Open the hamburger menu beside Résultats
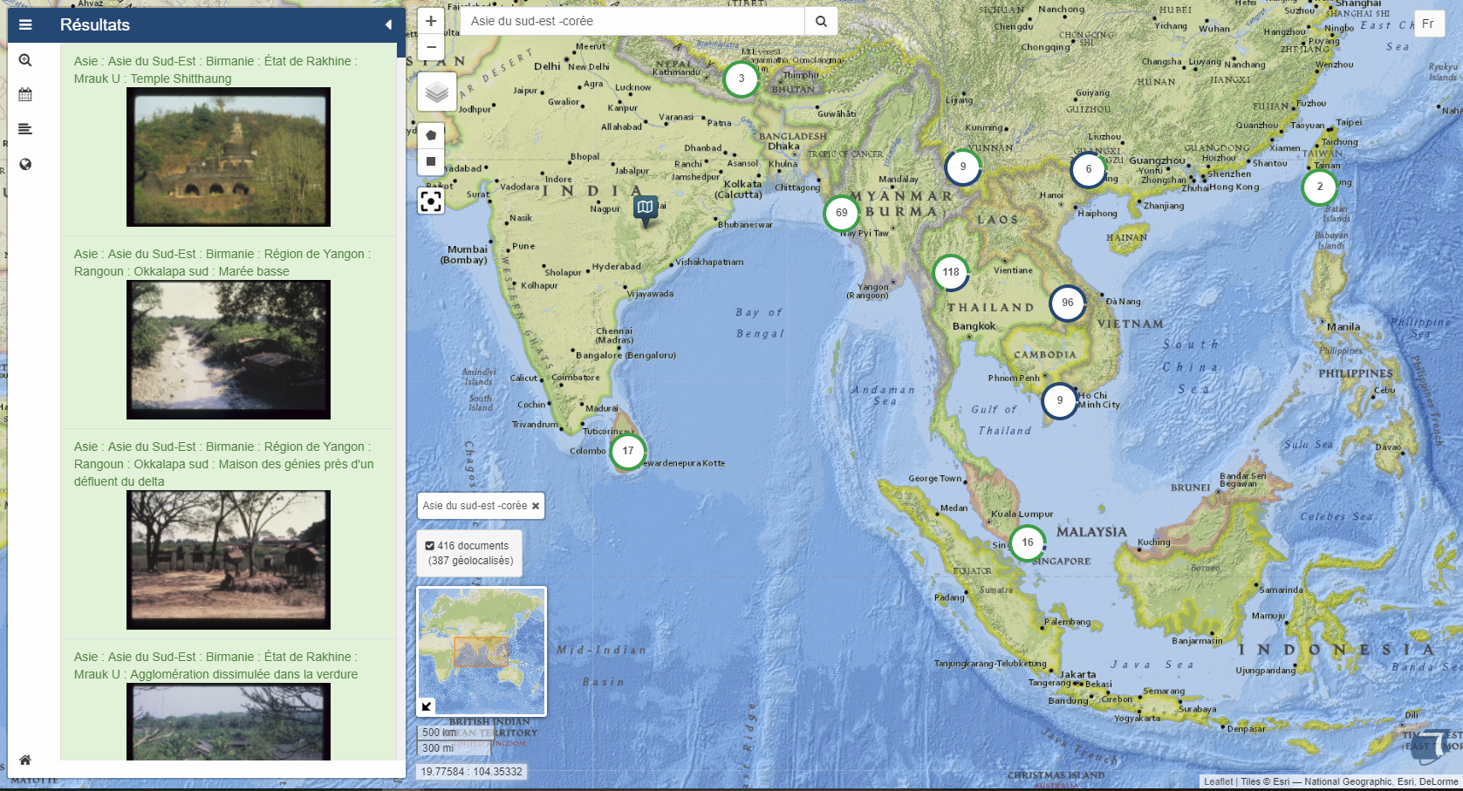The width and height of the screenshot is (1463, 791). [x=25, y=24]
